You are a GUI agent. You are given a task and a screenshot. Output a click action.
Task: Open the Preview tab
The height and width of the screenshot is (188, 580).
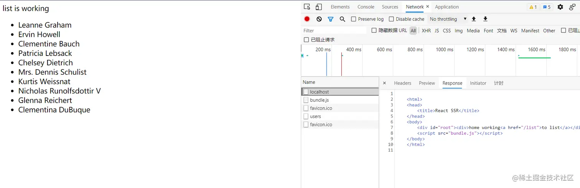427,83
